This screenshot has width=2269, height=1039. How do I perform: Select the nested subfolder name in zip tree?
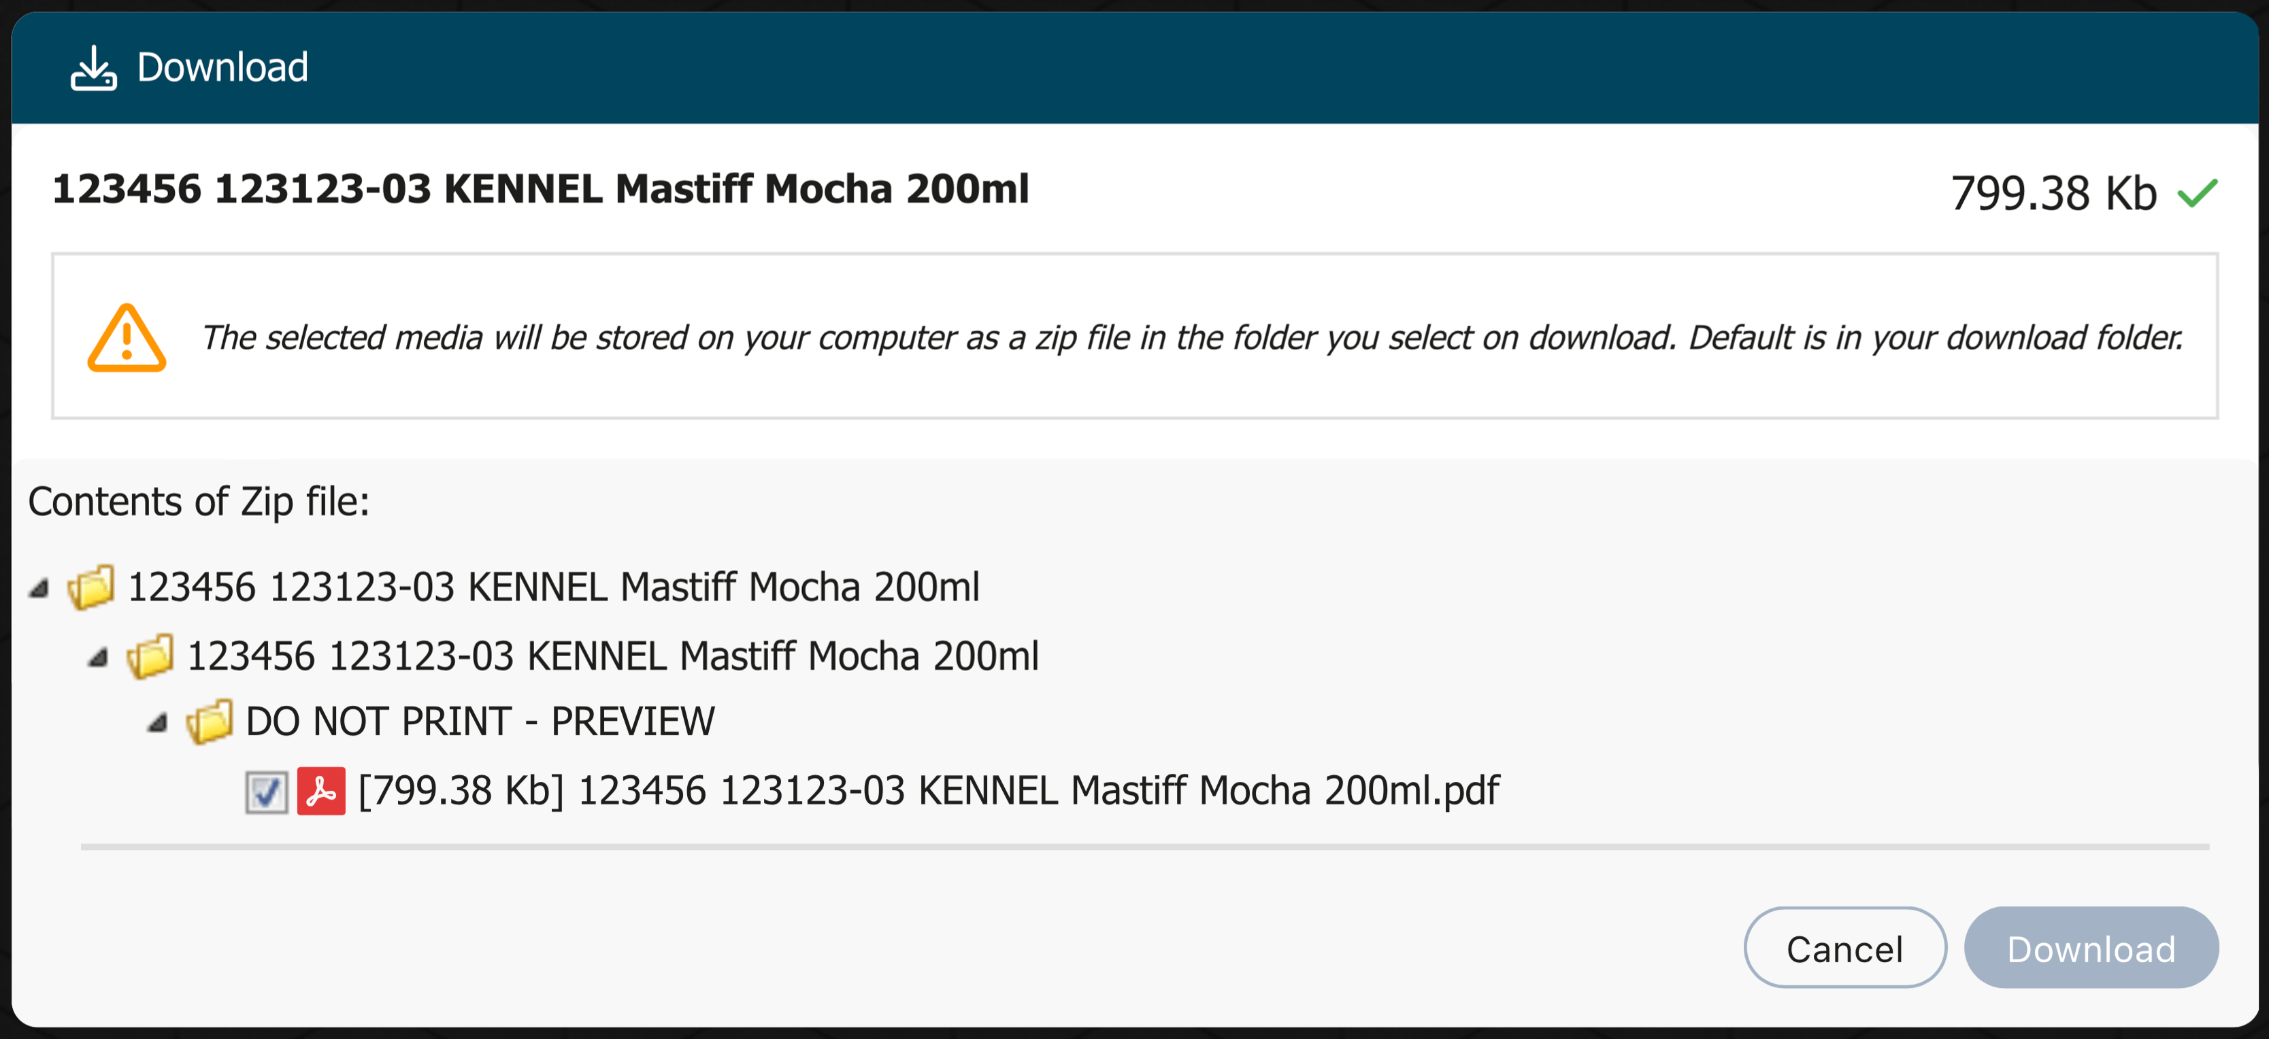coord(613,657)
